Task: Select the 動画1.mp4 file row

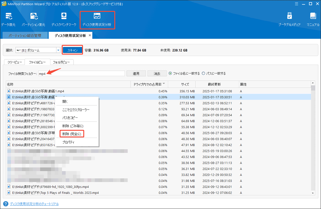Action: click(158, 91)
